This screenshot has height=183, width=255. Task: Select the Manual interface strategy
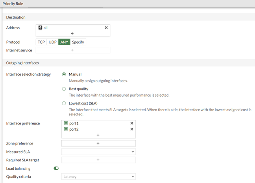tap(64, 74)
